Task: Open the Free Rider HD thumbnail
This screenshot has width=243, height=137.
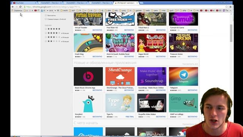Action: tap(120, 19)
